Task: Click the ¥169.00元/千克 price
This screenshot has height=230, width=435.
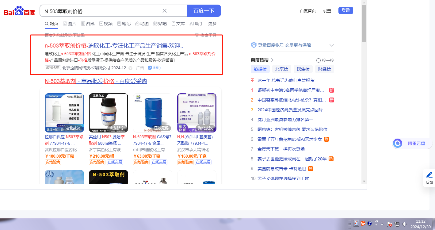Action: pos(192,156)
